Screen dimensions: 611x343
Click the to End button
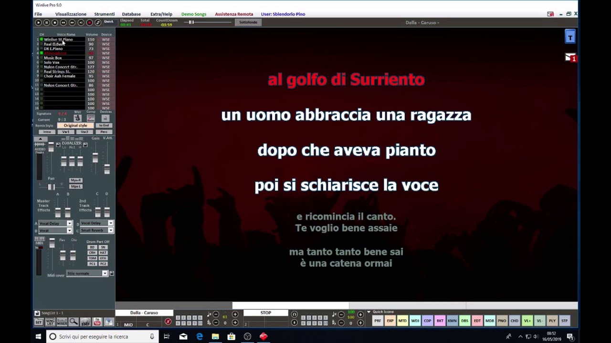(x=104, y=125)
